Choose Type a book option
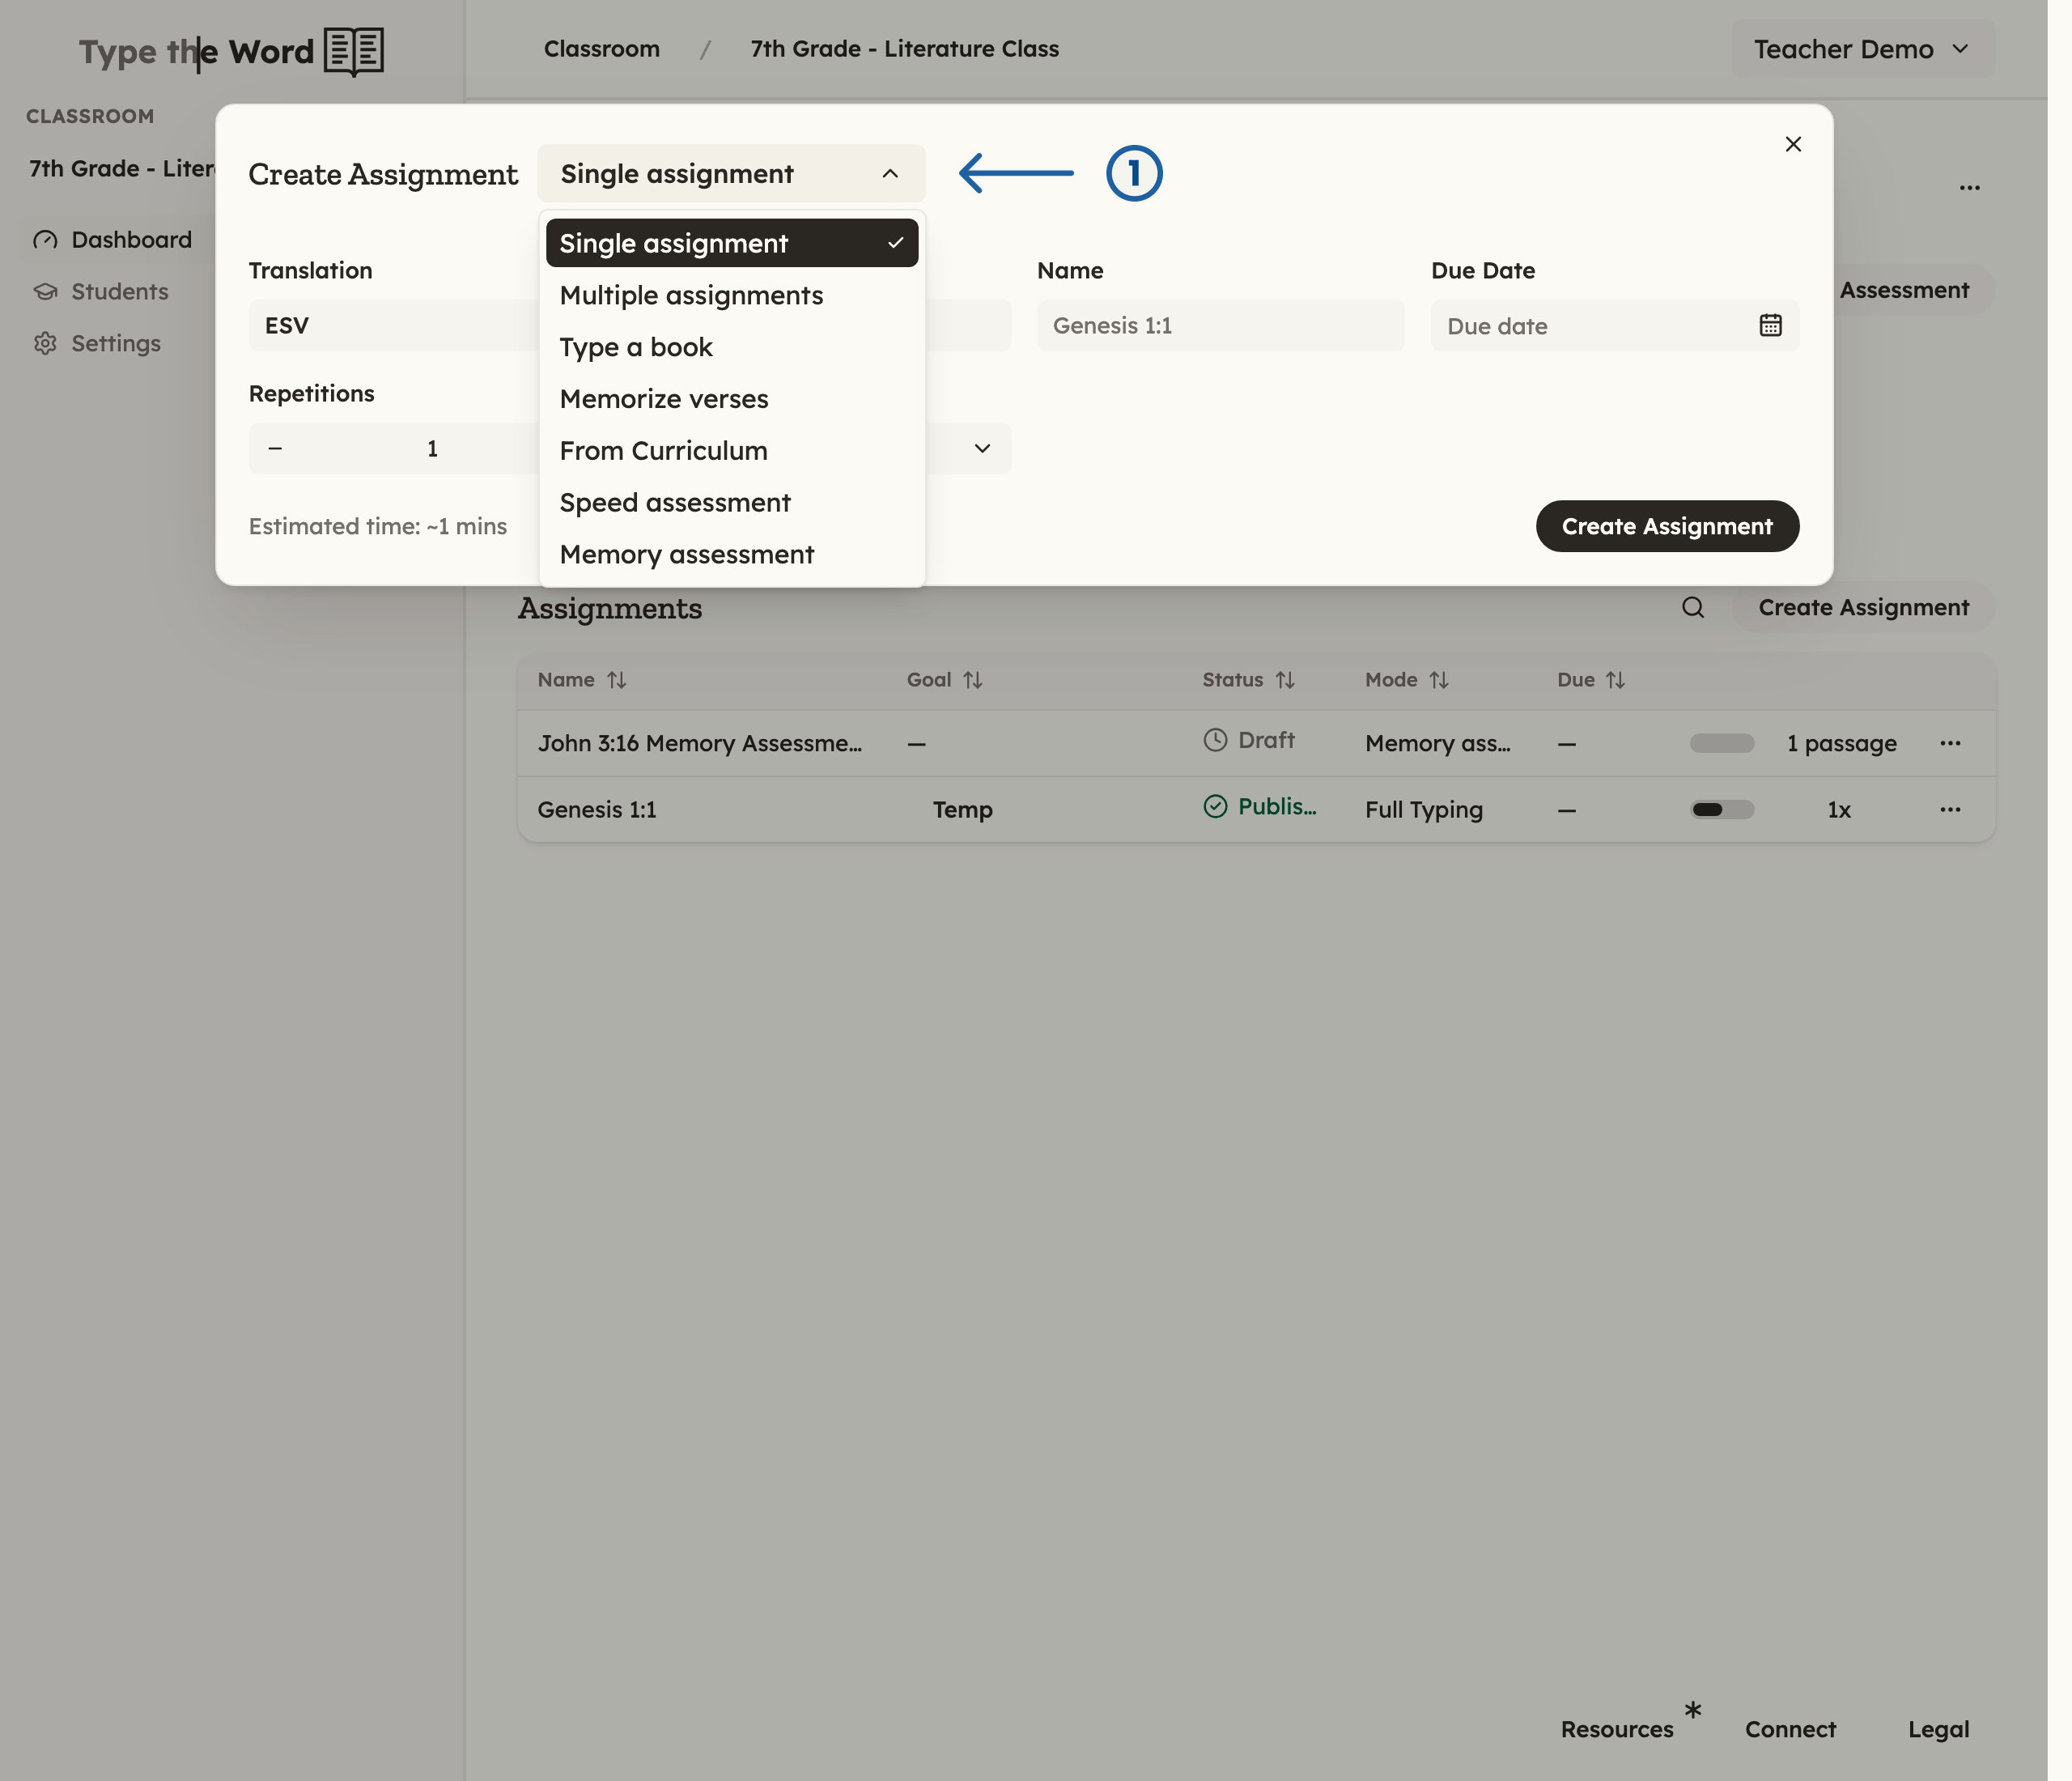 pos(731,347)
